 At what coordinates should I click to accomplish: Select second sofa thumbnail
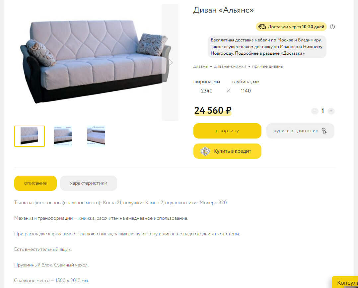[63, 136]
